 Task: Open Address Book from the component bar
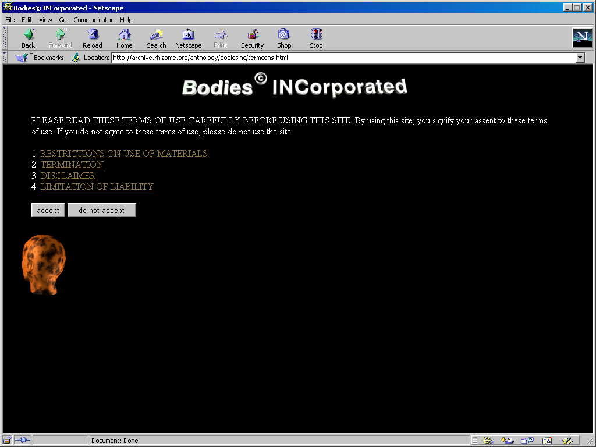tap(547, 440)
